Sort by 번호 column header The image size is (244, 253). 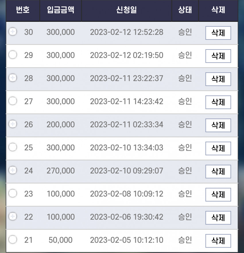23,10
